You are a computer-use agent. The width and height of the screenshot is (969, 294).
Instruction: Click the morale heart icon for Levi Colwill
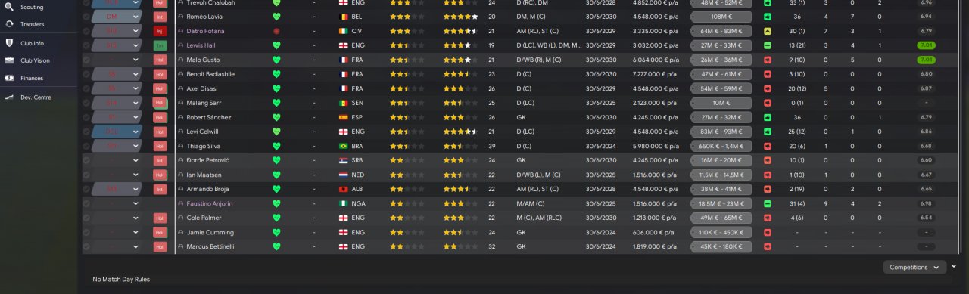[276, 132]
